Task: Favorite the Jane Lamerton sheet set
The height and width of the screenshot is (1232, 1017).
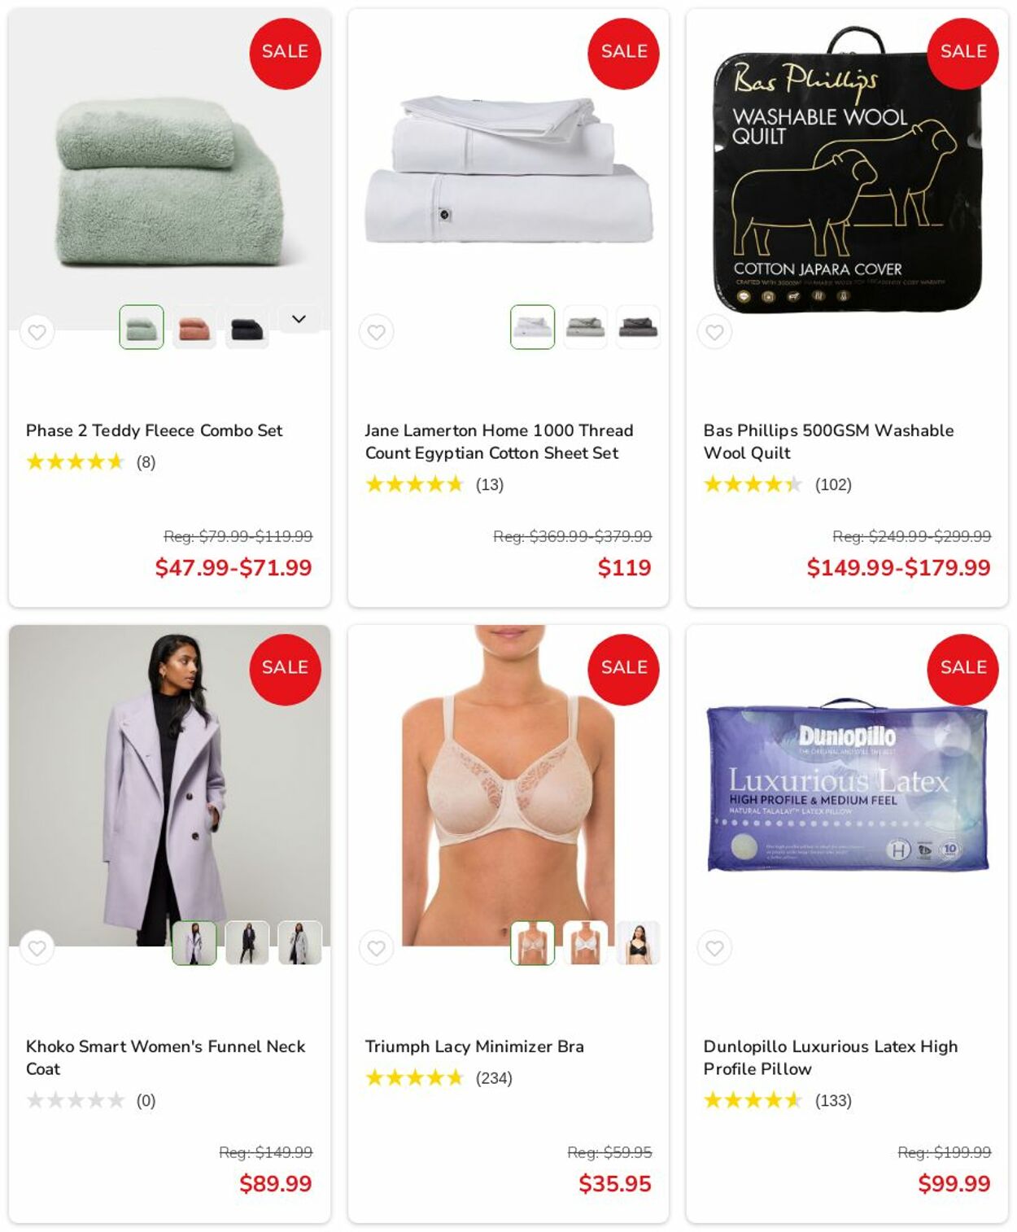Action: (x=376, y=332)
